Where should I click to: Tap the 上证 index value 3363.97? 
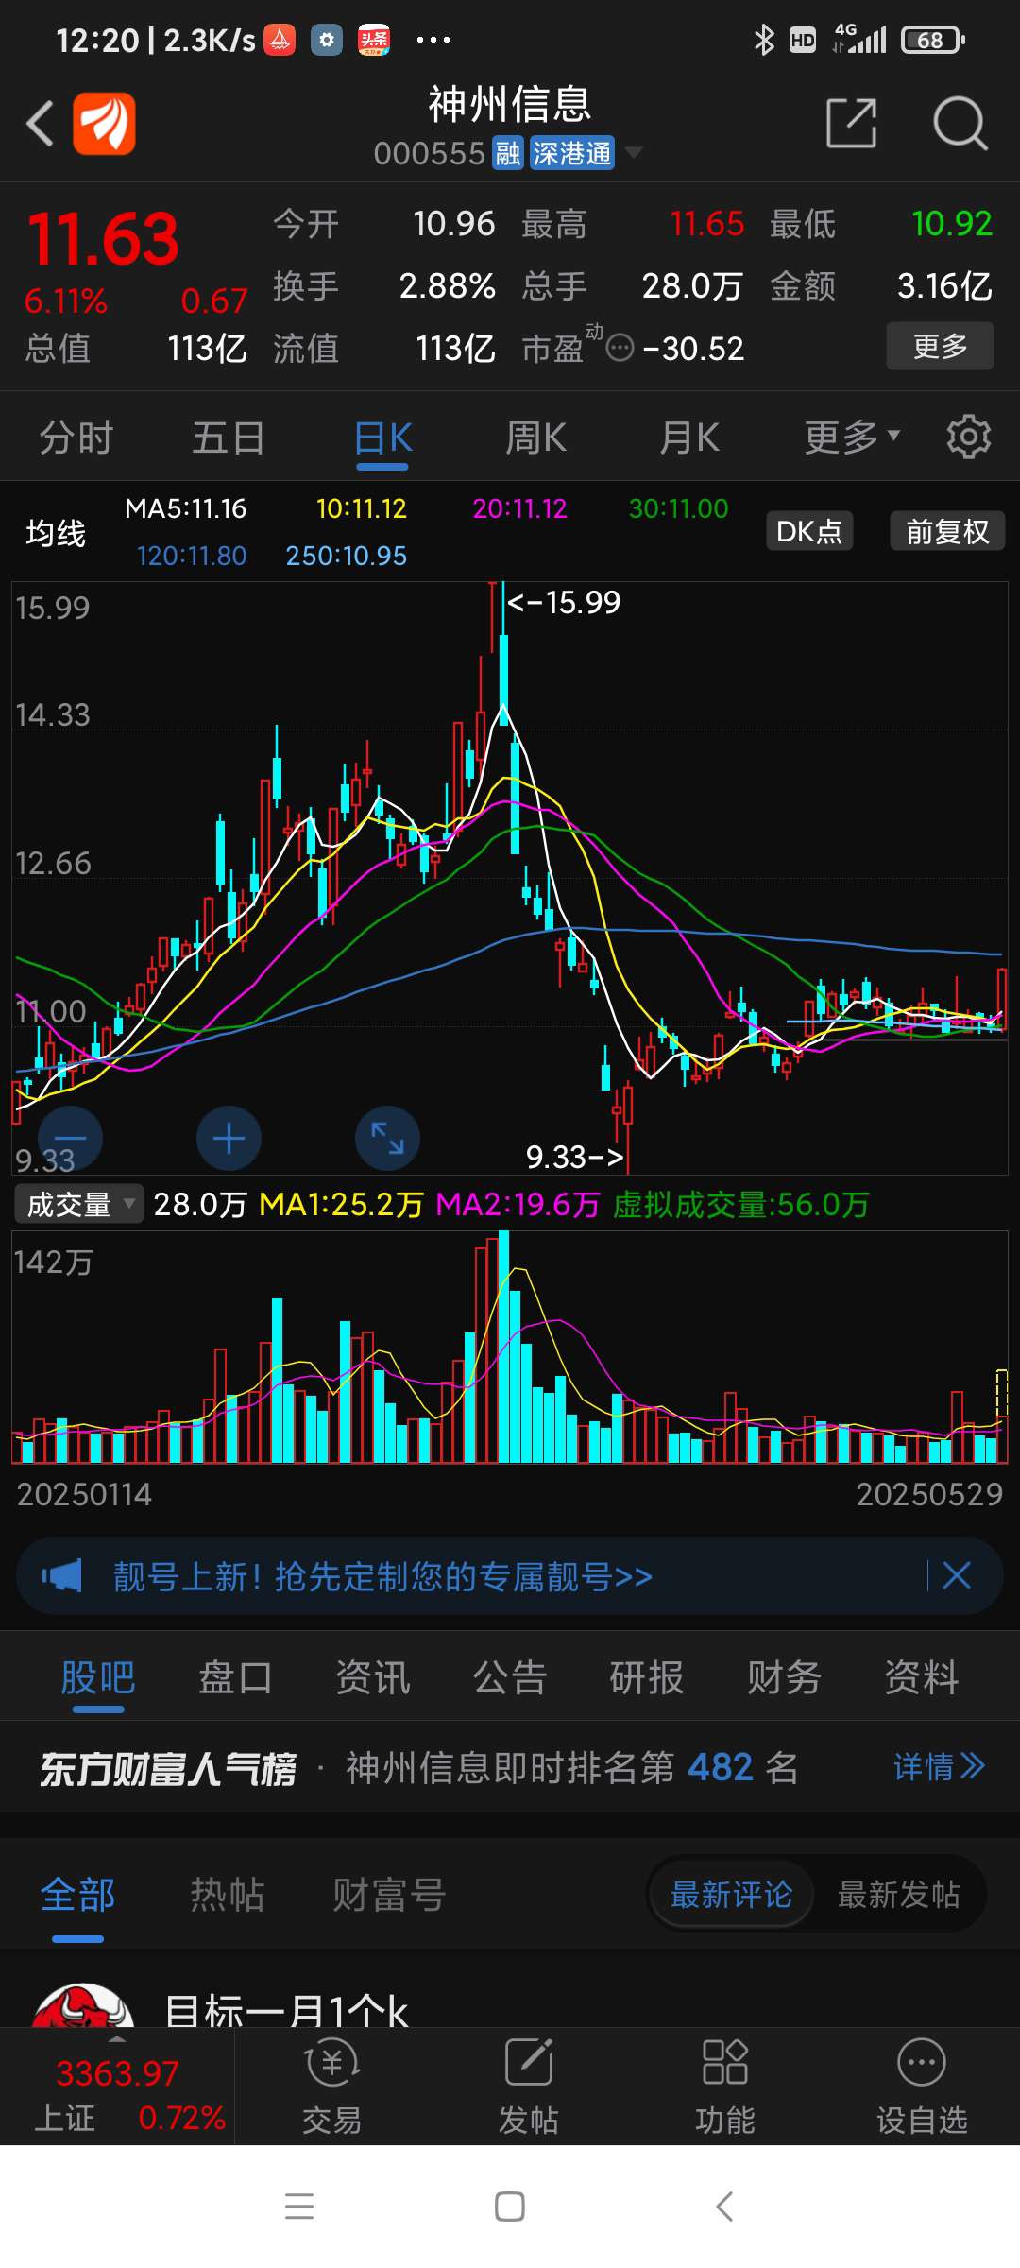click(117, 2072)
